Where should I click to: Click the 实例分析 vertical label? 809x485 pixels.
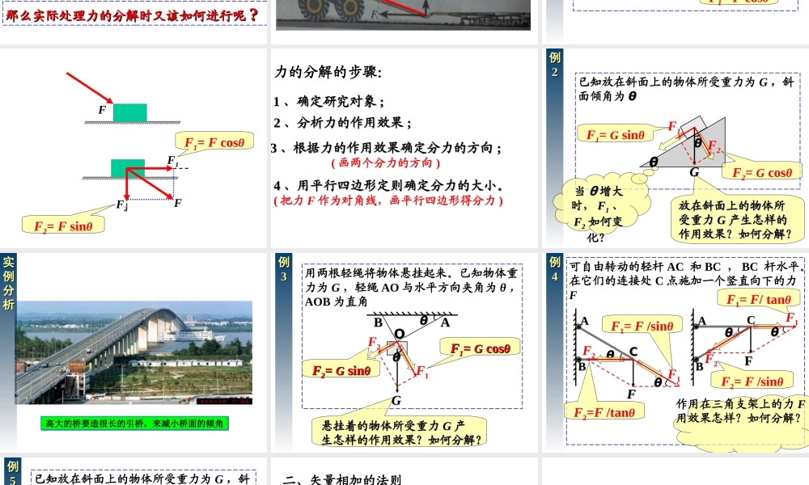pyautogui.click(x=8, y=283)
